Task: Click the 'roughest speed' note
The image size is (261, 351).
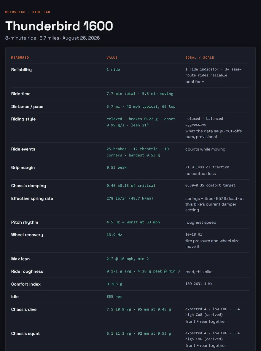Action: point(201,222)
